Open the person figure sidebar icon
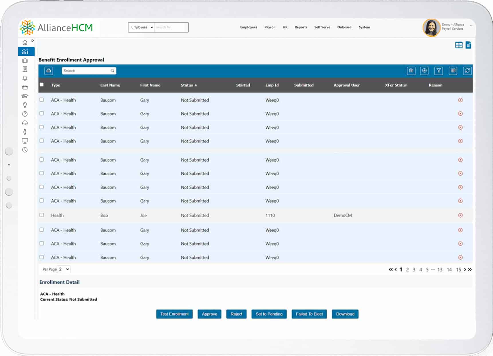Image resolution: width=493 pixels, height=356 pixels. (25, 132)
